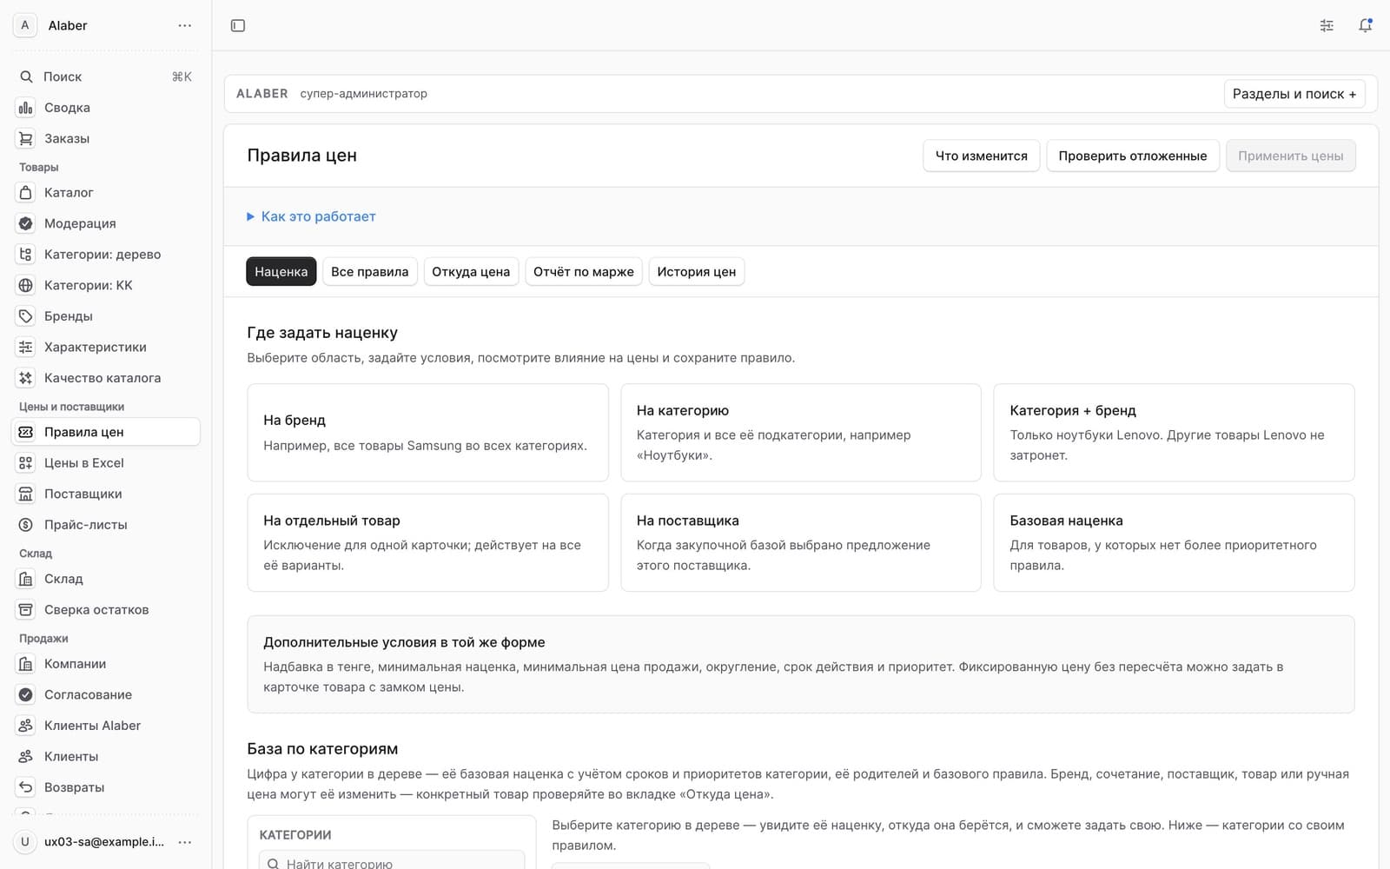The image size is (1390, 869).
Task: Click the Характеристики sliders icon
Action: (26, 347)
